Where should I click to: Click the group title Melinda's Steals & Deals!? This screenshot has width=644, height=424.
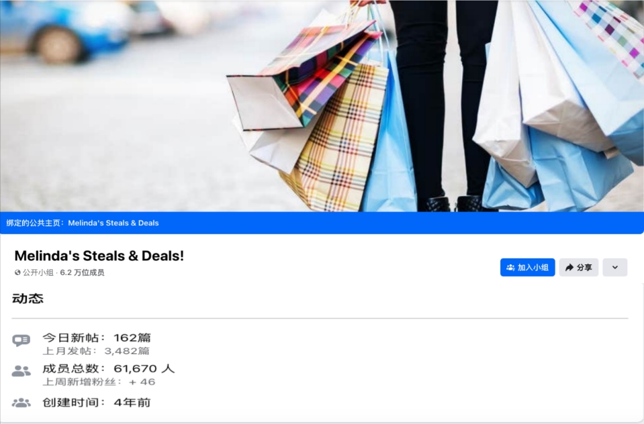pyautogui.click(x=99, y=256)
